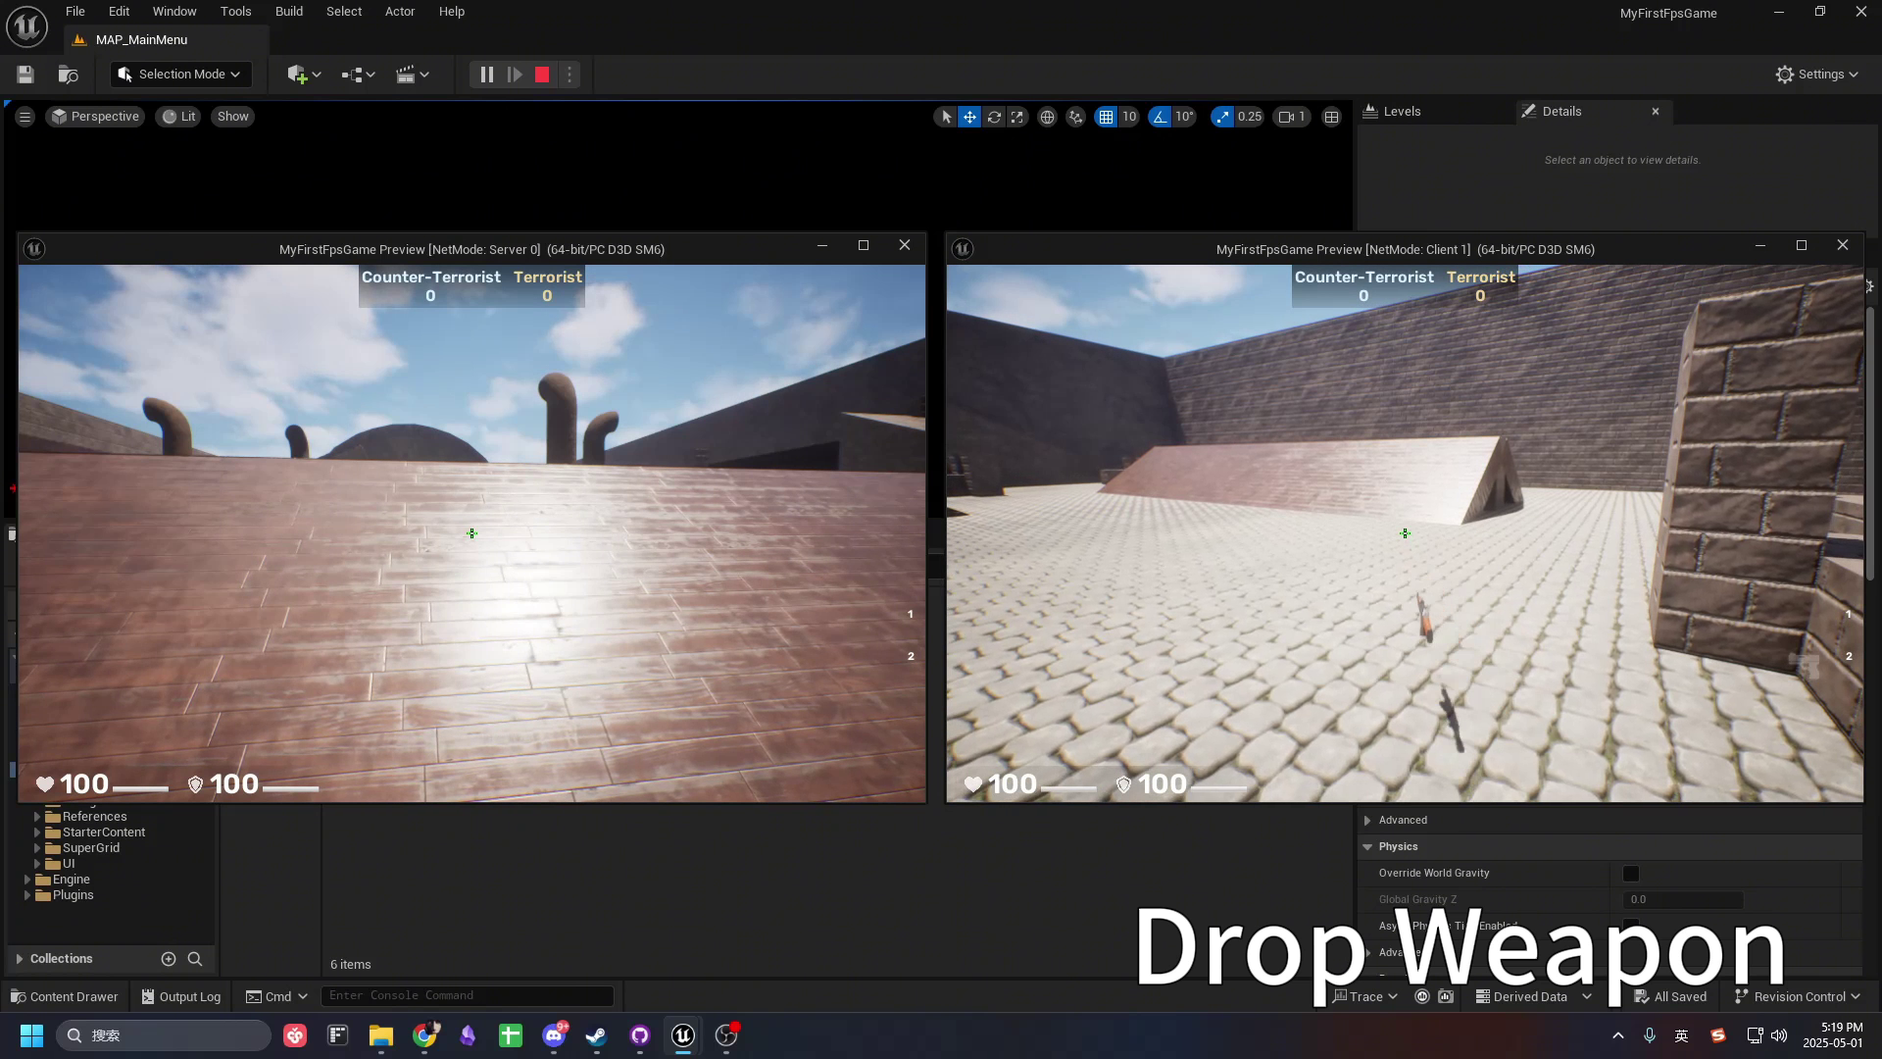Image resolution: width=1882 pixels, height=1059 pixels.
Task: Enable Override World Gravity checkbox
Action: click(1631, 874)
